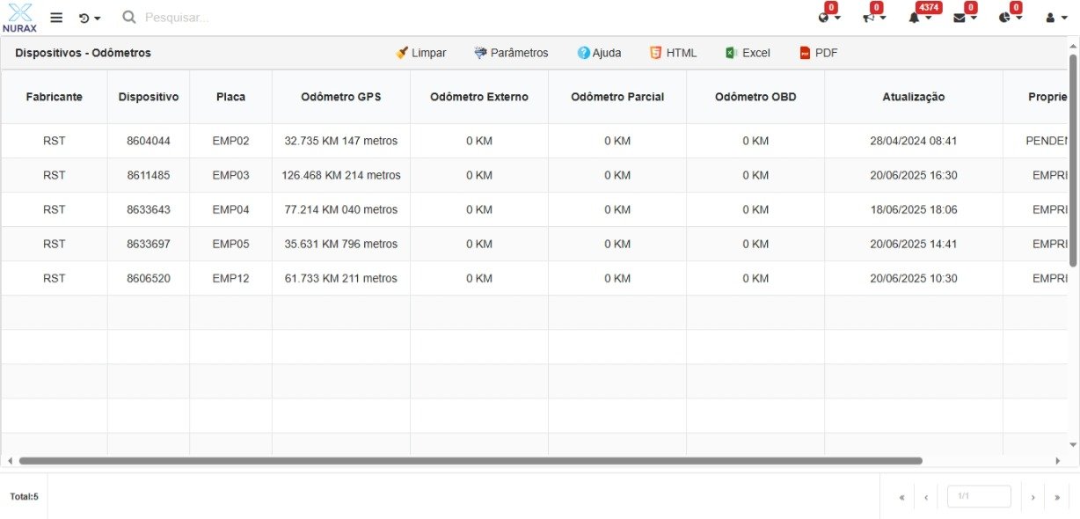The width and height of the screenshot is (1080, 519).
Task: Export table as HTML
Action: [x=673, y=53]
